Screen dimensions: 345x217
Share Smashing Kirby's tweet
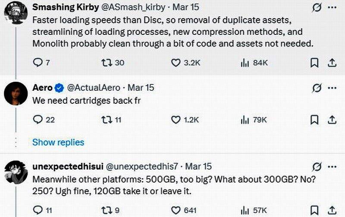[332, 63]
